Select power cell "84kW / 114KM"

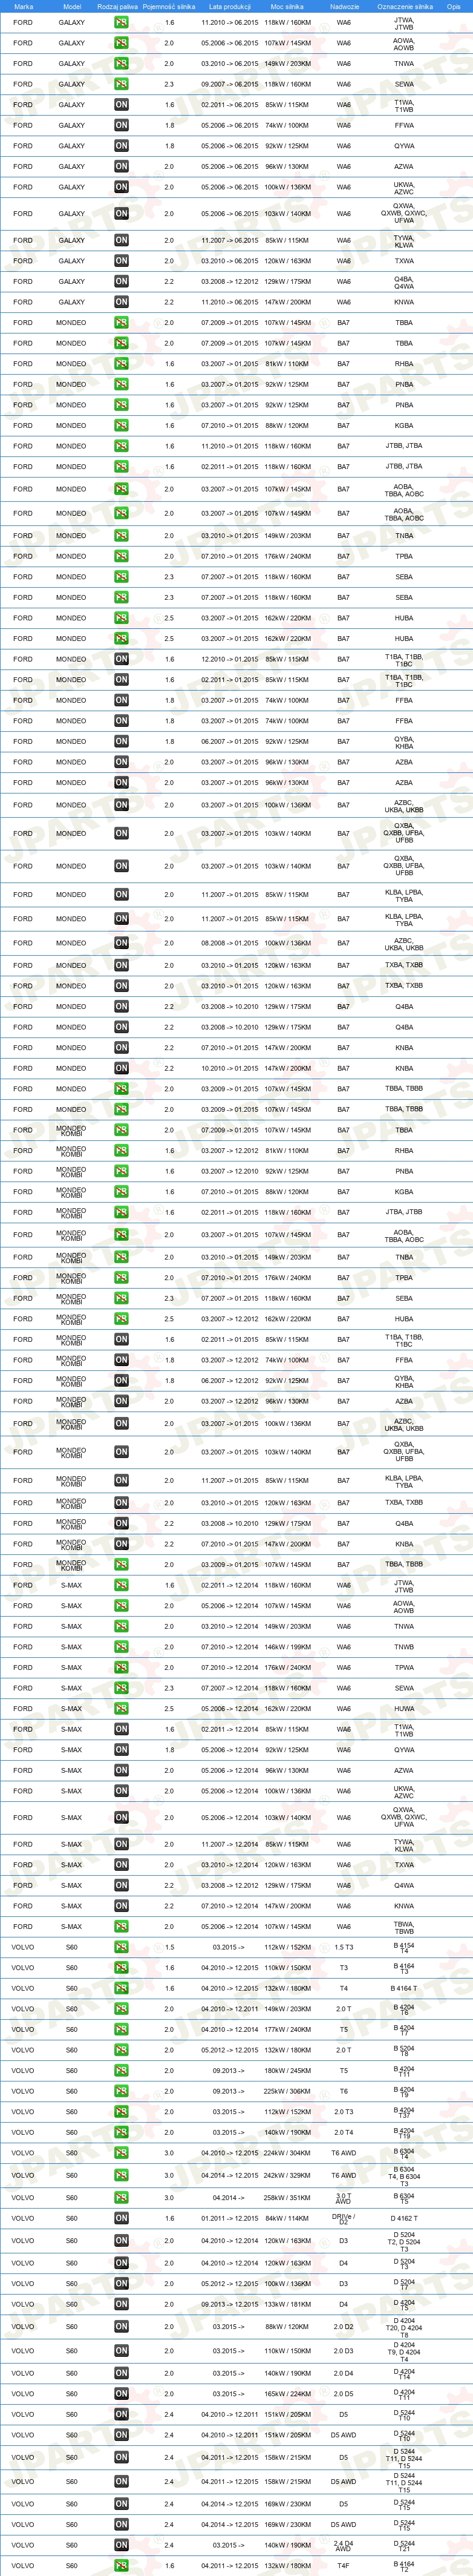click(x=287, y=2218)
